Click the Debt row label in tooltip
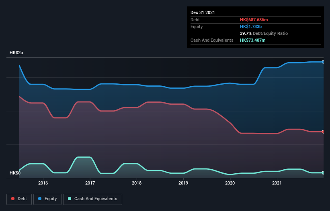 click(x=195, y=20)
